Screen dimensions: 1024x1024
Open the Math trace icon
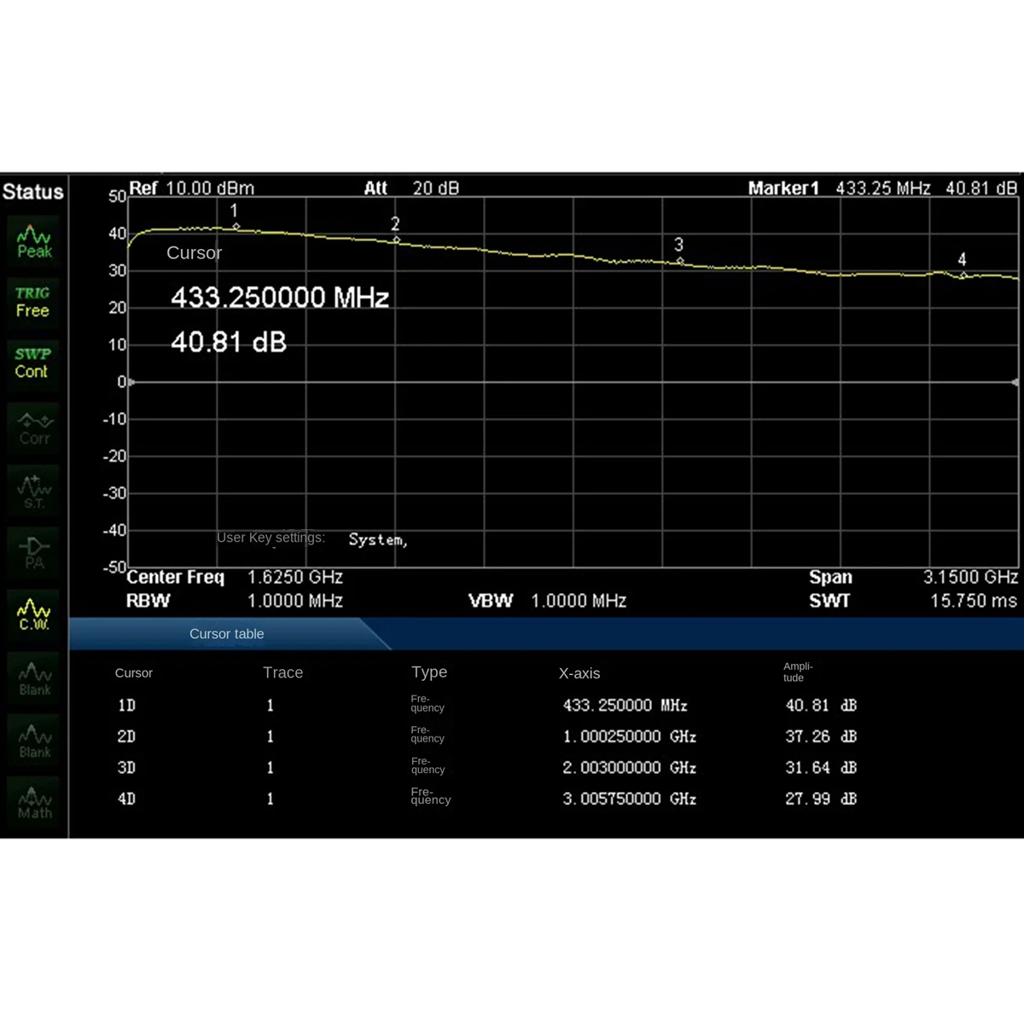coord(34,802)
